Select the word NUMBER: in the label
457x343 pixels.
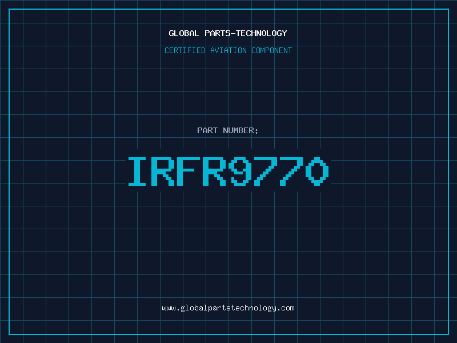coord(240,130)
